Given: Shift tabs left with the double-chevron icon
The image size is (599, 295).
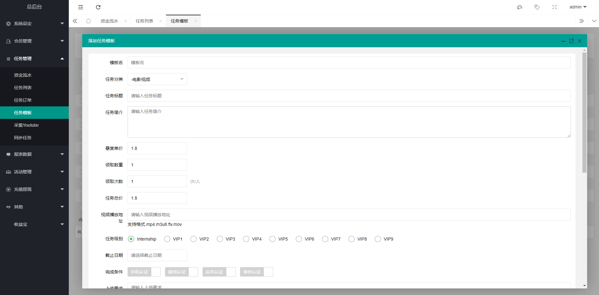Looking at the screenshot, I should click(75, 21).
